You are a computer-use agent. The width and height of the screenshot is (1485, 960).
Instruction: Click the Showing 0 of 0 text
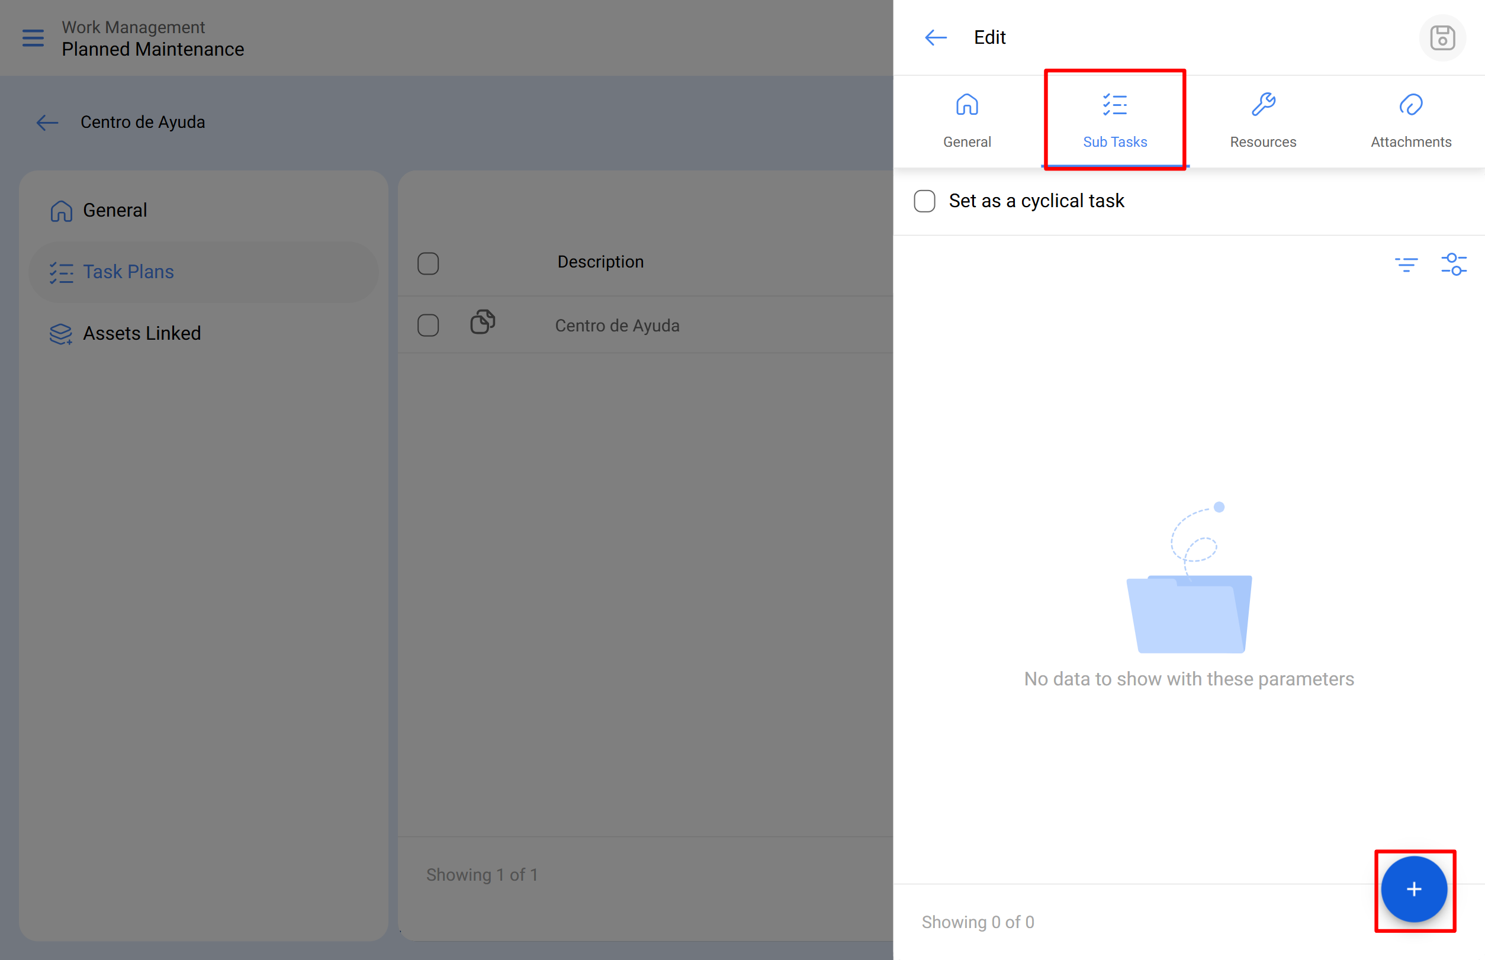tap(978, 922)
